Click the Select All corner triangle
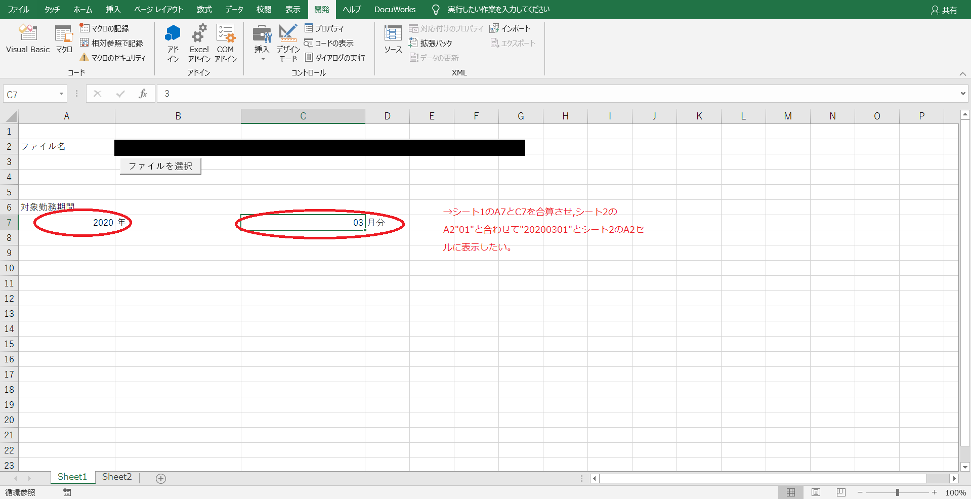 (x=11, y=116)
